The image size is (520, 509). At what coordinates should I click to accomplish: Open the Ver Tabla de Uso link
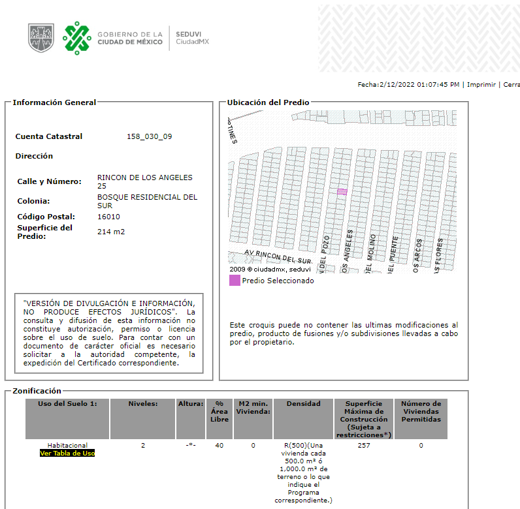tap(67, 453)
